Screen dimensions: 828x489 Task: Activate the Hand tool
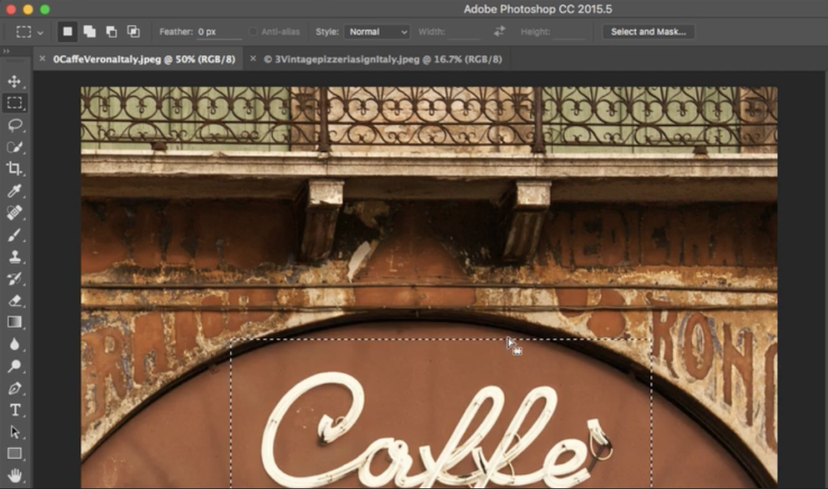point(15,475)
